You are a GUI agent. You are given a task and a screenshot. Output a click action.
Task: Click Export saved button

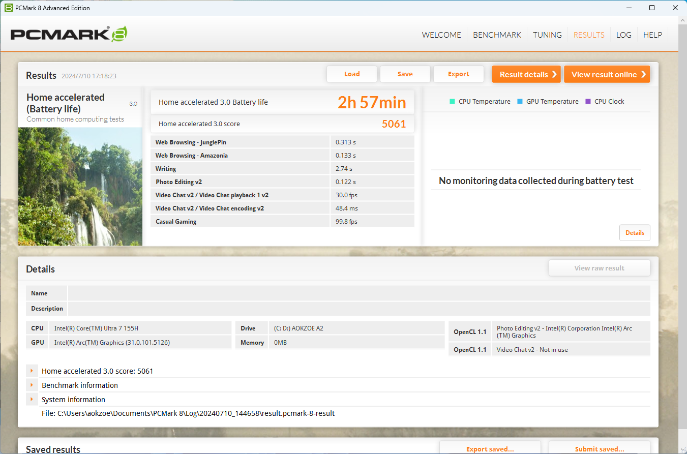[x=490, y=448]
